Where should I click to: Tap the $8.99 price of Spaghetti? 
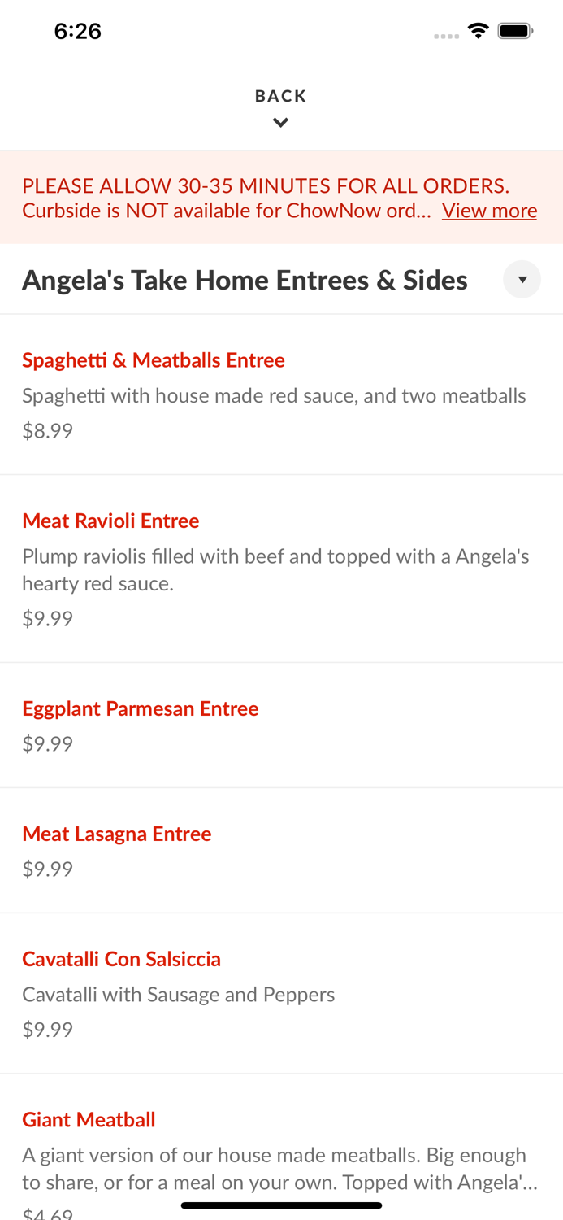click(47, 431)
